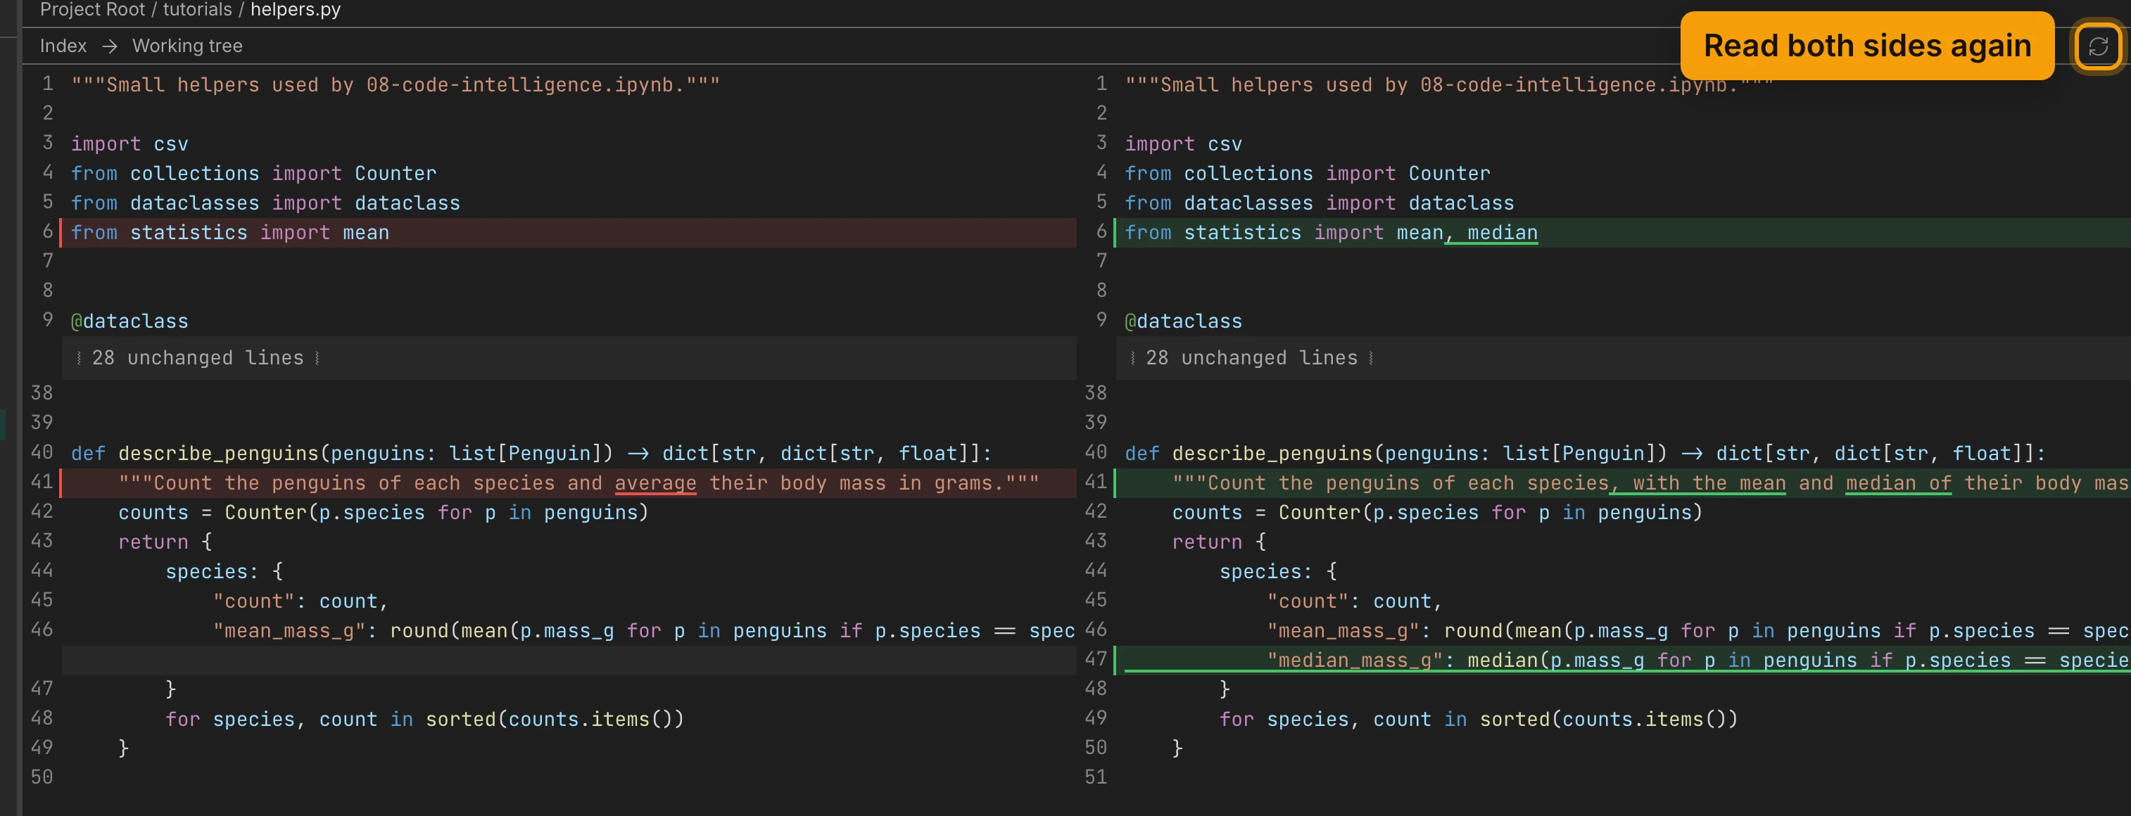This screenshot has height=816, width=2131.
Task: Click the module docstring on line 1 in the left pane
Action: pyautogui.click(x=396, y=85)
